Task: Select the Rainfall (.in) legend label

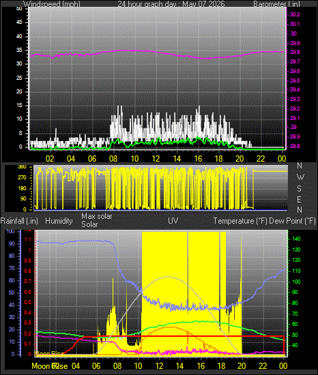Action: pyautogui.click(x=19, y=221)
